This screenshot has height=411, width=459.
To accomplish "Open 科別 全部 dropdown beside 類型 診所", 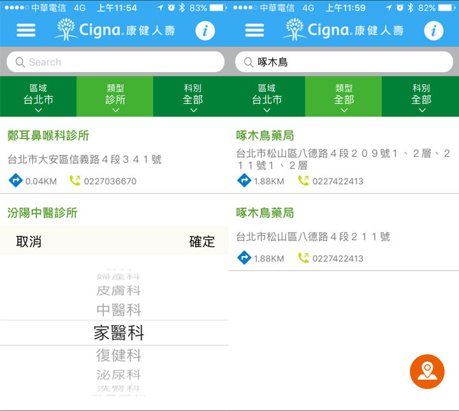I will [x=192, y=96].
